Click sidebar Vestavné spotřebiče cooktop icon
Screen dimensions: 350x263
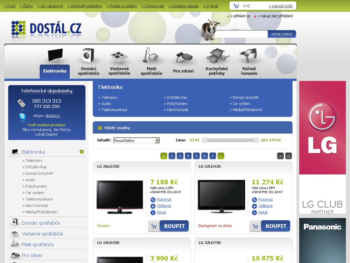click(x=15, y=233)
